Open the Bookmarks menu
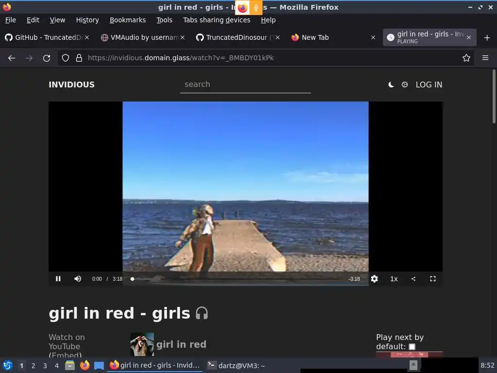497x373 pixels. (128, 20)
